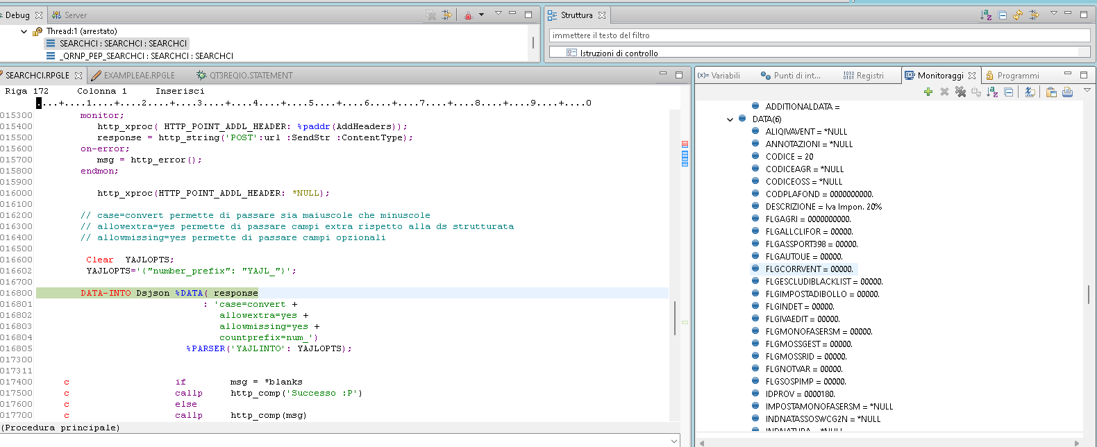Collapse the Thread:1 (arrestato) node
This screenshot has width=1097, height=447.
click(24, 31)
